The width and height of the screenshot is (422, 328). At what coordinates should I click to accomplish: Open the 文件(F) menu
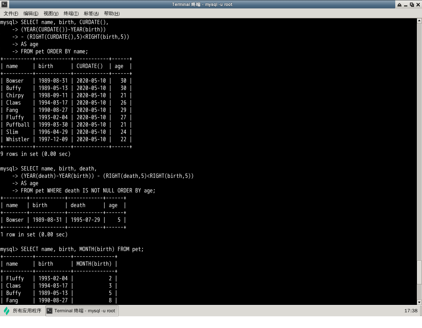[x=11, y=14]
